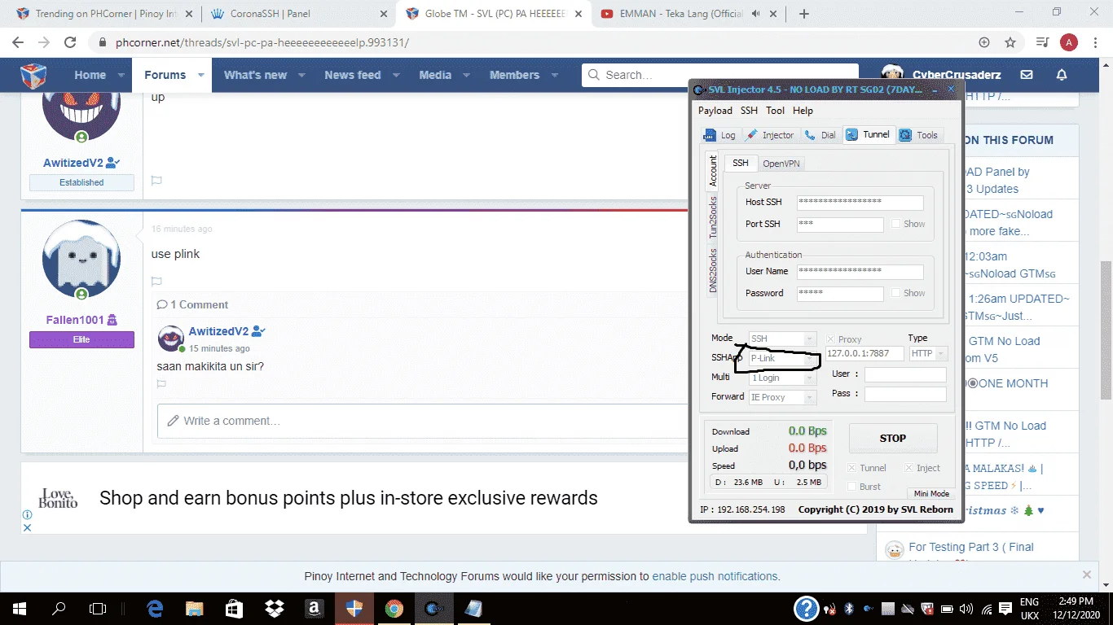Switch to the DNS2Socks vertical tab

713,270
